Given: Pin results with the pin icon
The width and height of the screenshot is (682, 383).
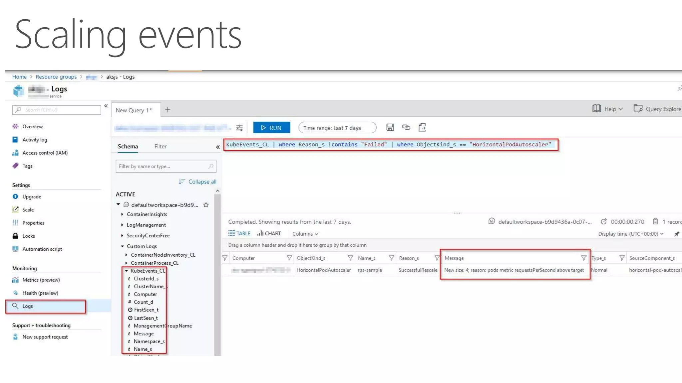Looking at the screenshot, I should point(677,234).
